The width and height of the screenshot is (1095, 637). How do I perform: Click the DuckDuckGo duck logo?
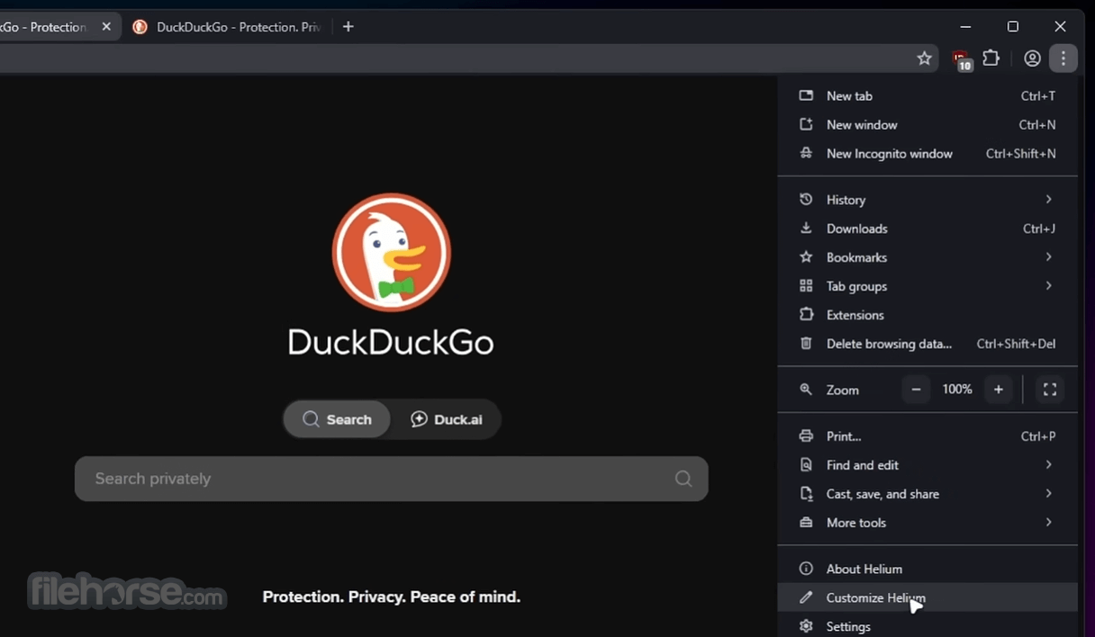tap(391, 252)
